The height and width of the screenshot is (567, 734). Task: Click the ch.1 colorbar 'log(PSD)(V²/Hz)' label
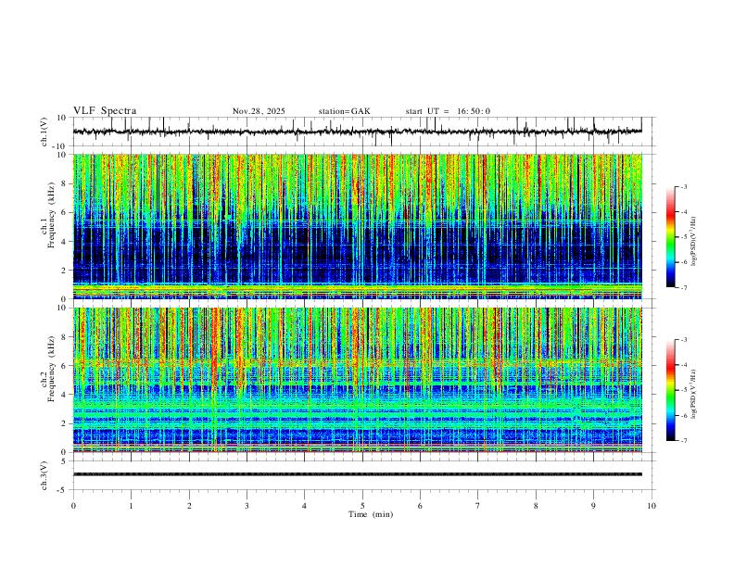(x=693, y=241)
